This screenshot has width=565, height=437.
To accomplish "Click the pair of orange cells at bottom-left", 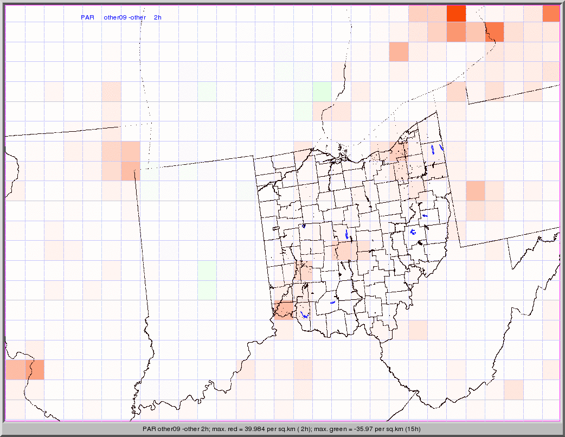I will [x=24, y=369].
